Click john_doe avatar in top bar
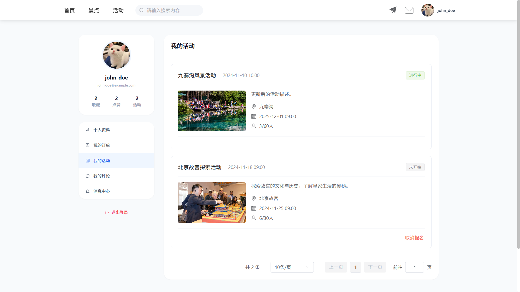This screenshot has width=520, height=292. click(x=428, y=10)
